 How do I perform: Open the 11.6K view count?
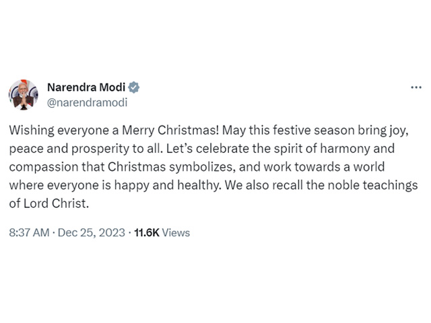[x=147, y=233]
